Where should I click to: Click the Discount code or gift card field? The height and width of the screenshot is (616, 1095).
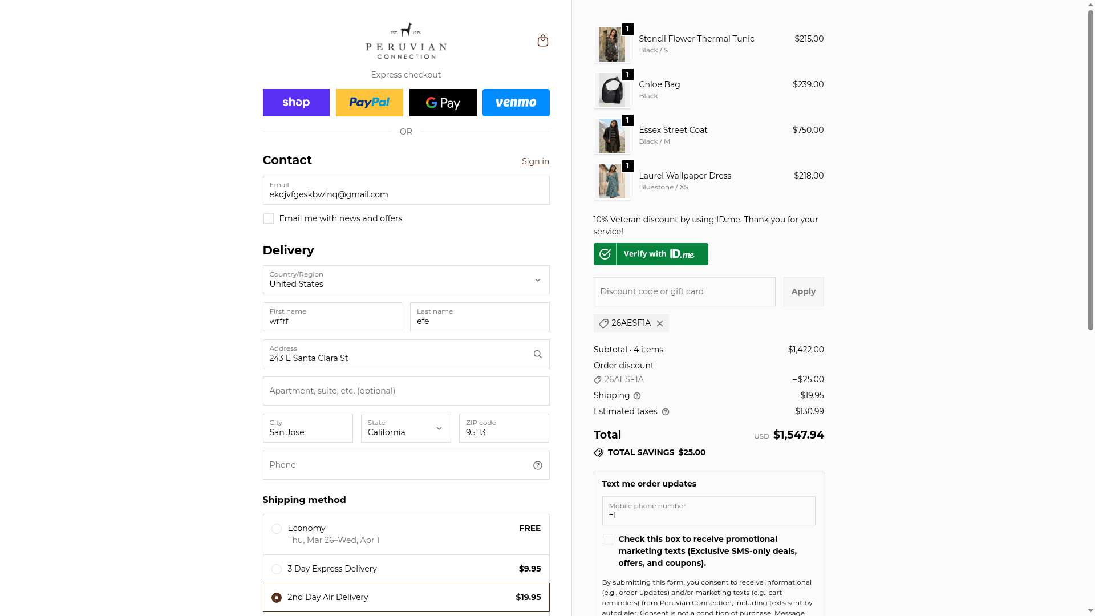(684, 291)
